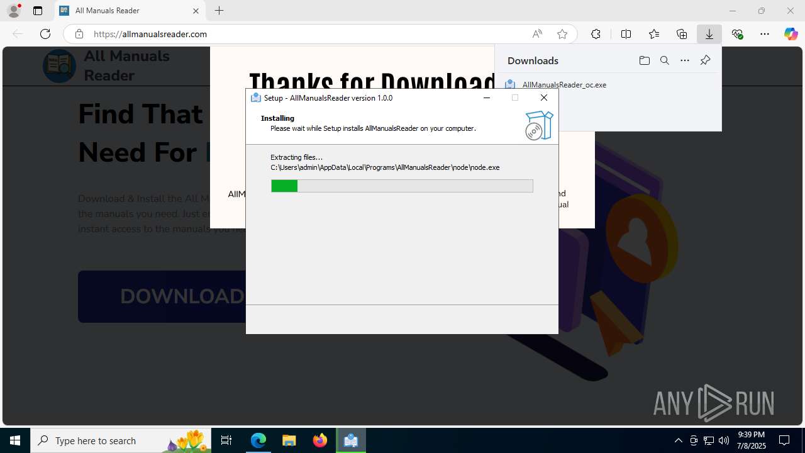805x453 pixels.
Task: Add this page to favorites star
Action: coord(562,34)
